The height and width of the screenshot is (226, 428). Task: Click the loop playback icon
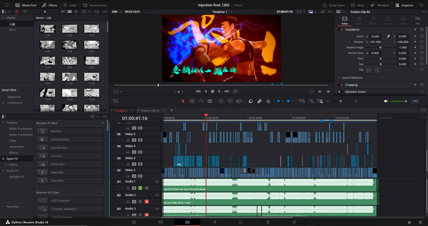tap(235, 91)
